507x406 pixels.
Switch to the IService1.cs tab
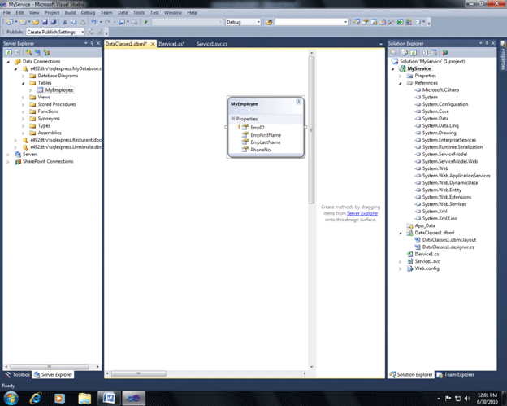pyautogui.click(x=171, y=44)
